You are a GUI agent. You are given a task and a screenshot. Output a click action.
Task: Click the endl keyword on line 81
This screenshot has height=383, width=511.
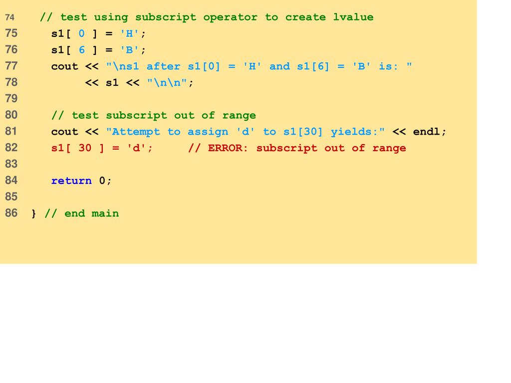[429, 132]
